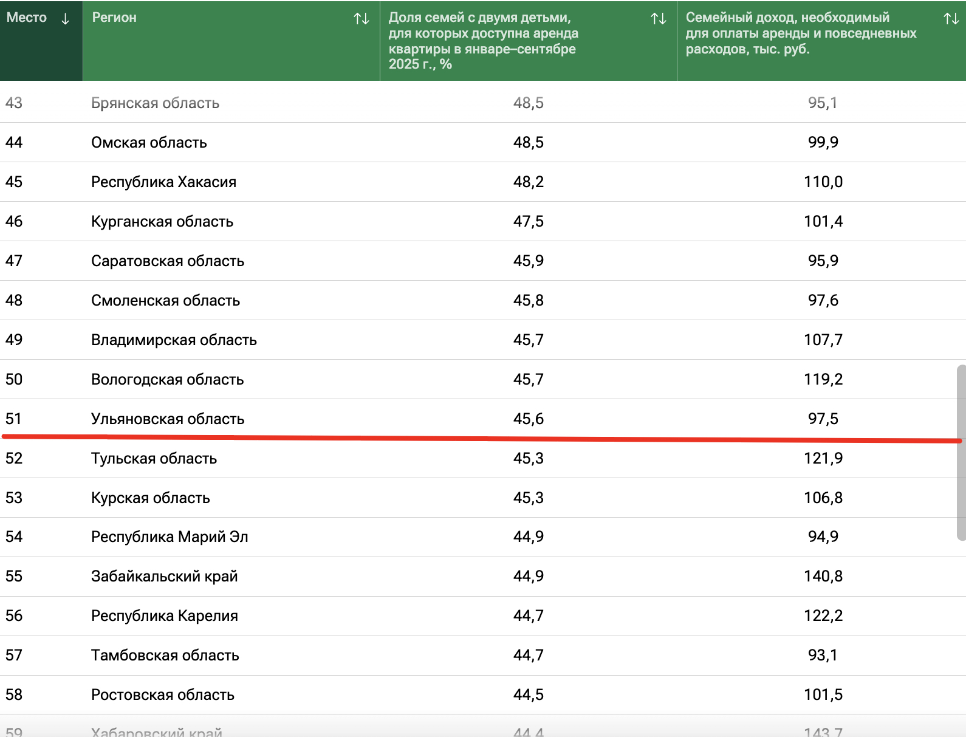Select the Омская область region cell
Viewport: 966px width, 737px height.
click(149, 142)
